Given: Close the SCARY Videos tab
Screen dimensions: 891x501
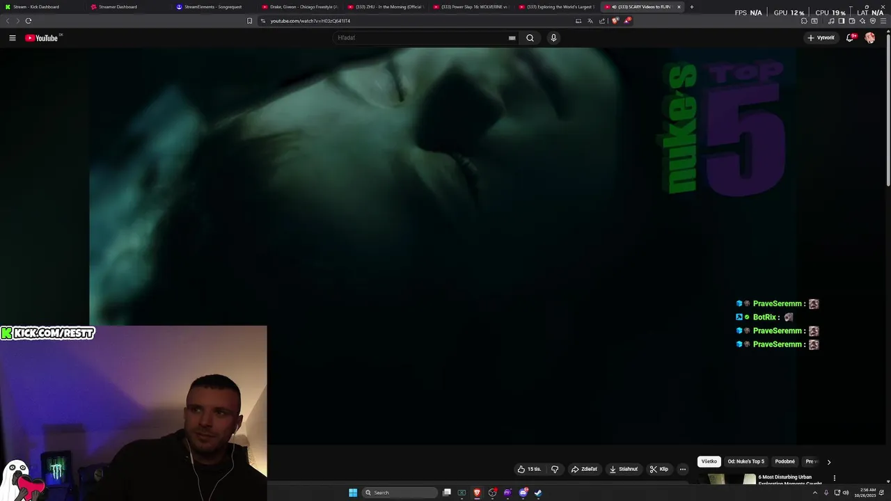Looking at the screenshot, I should pos(679,7).
